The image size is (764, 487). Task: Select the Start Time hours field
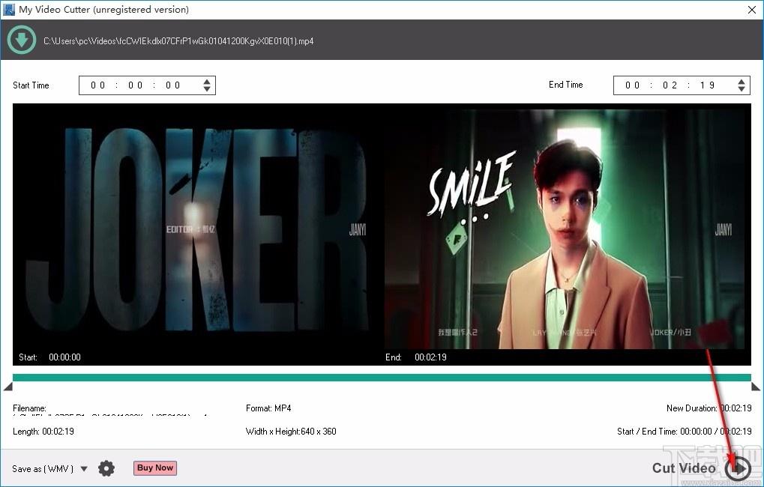(97, 85)
